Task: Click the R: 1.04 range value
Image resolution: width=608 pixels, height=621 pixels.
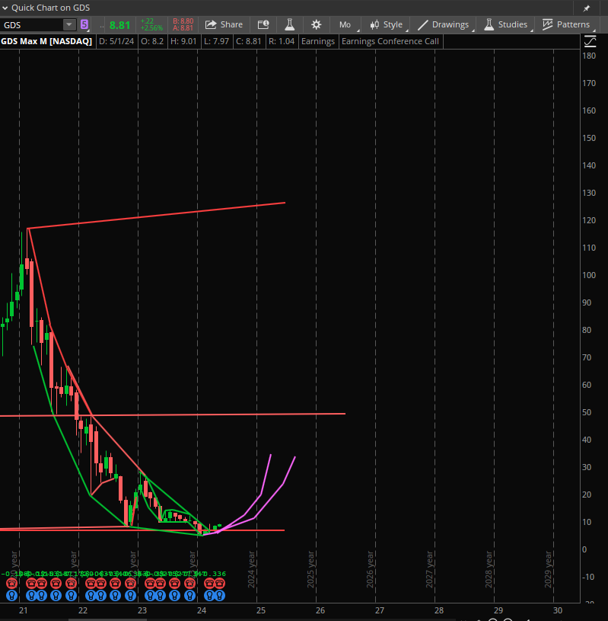Action: pos(282,41)
